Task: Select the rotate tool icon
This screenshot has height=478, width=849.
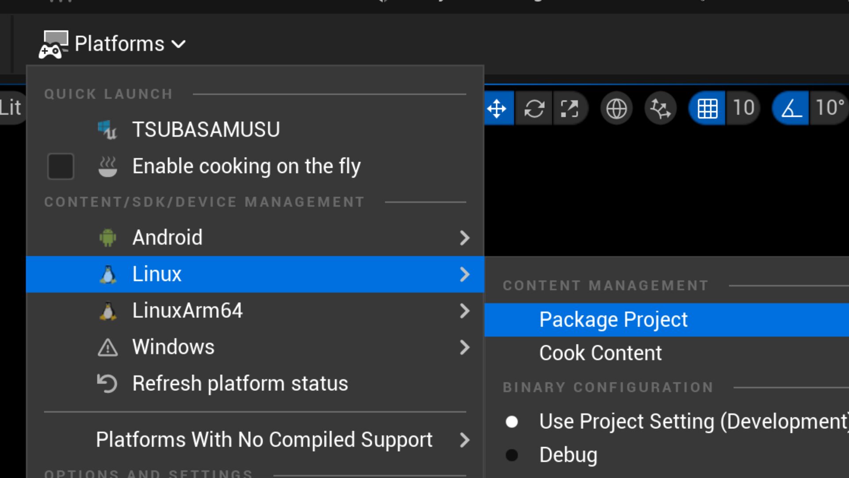Action: pos(534,108)
